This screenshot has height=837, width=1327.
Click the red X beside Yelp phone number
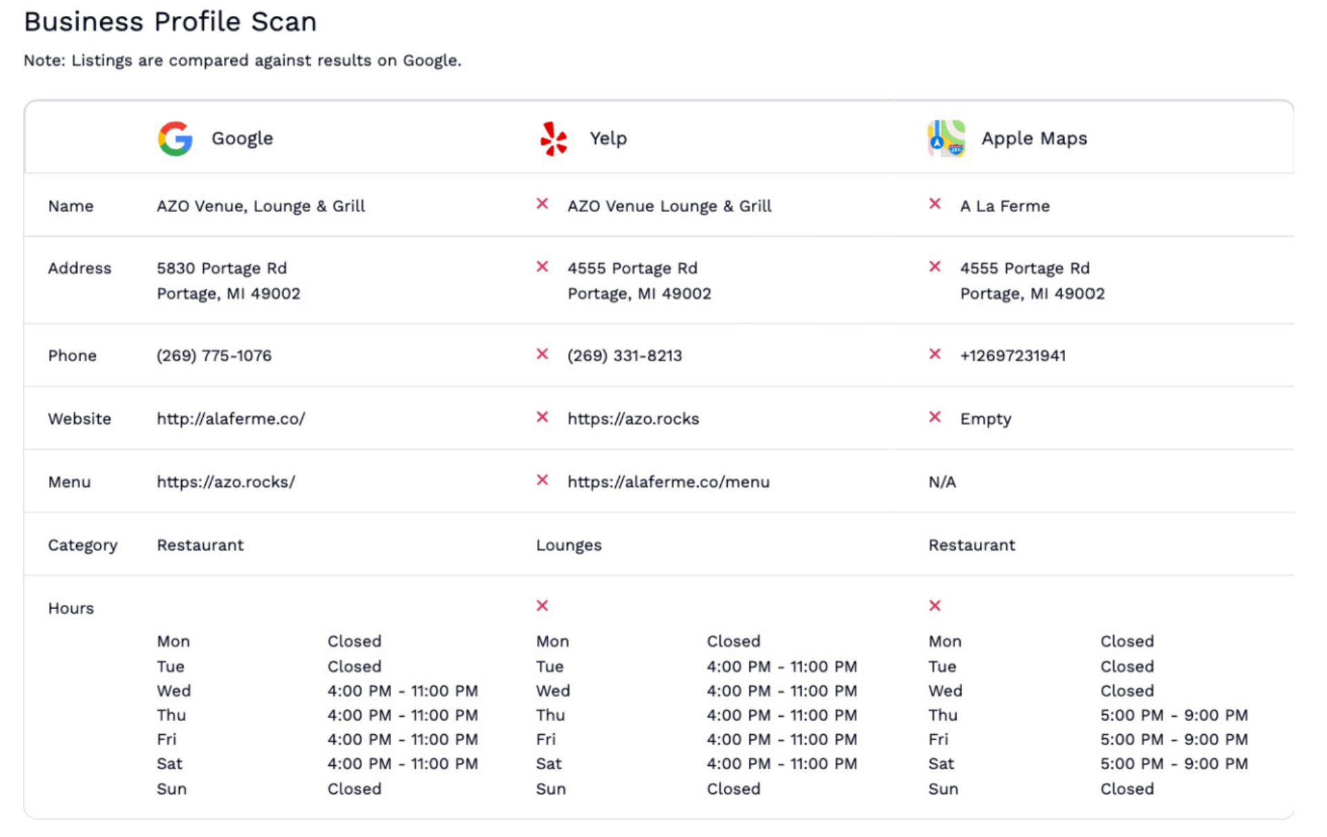click(x=543, y=354)
